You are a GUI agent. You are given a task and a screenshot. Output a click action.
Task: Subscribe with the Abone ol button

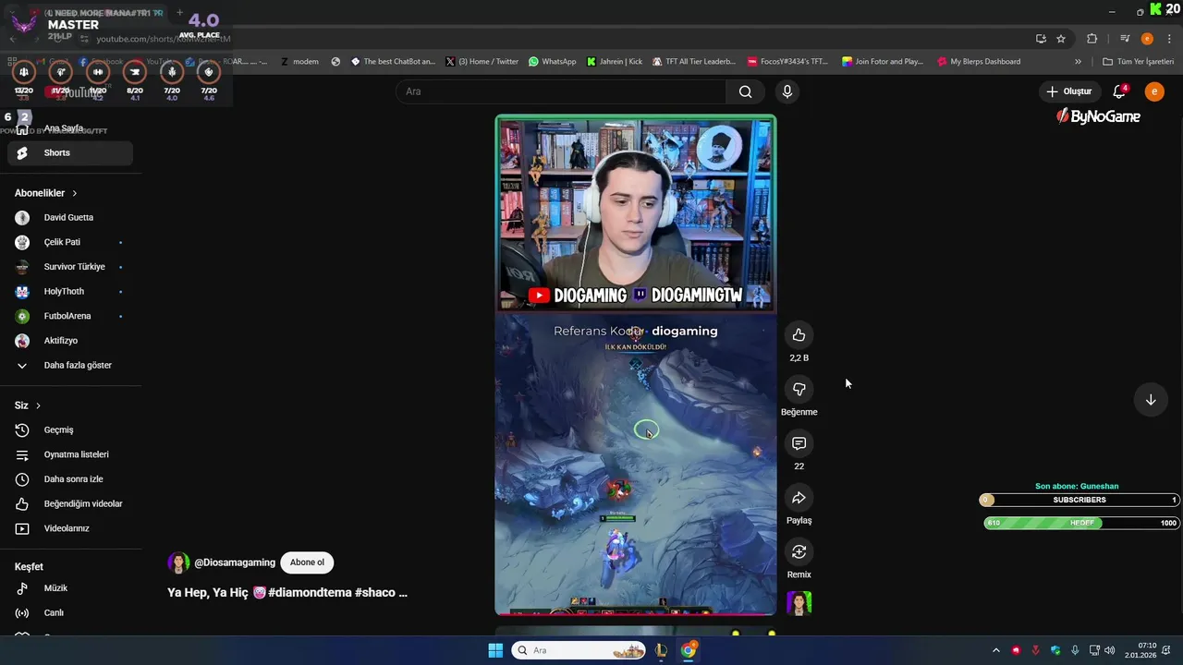(x=307, y=562)
